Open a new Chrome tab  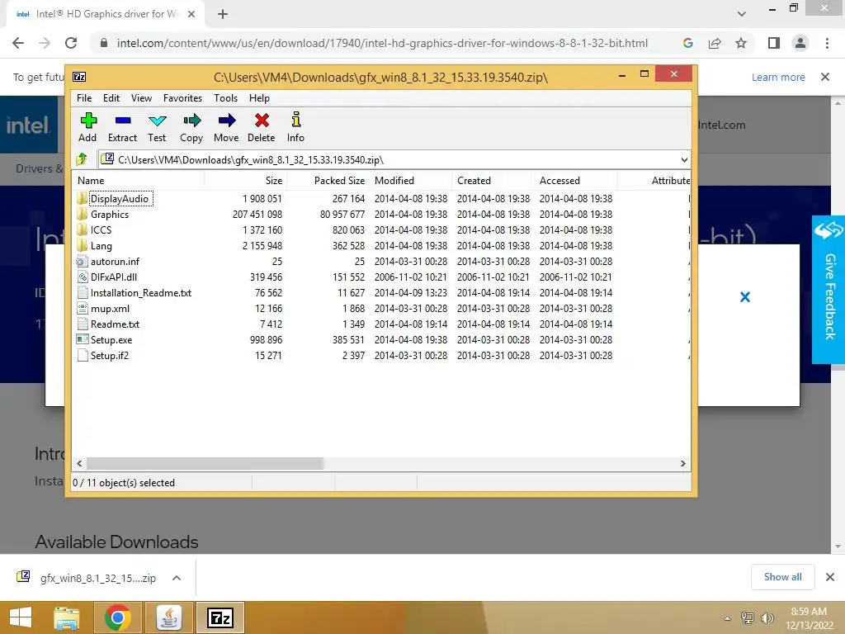(x=223, y=15)
